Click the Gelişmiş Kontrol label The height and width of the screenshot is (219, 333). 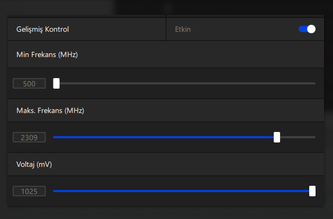tap(43, 30)
